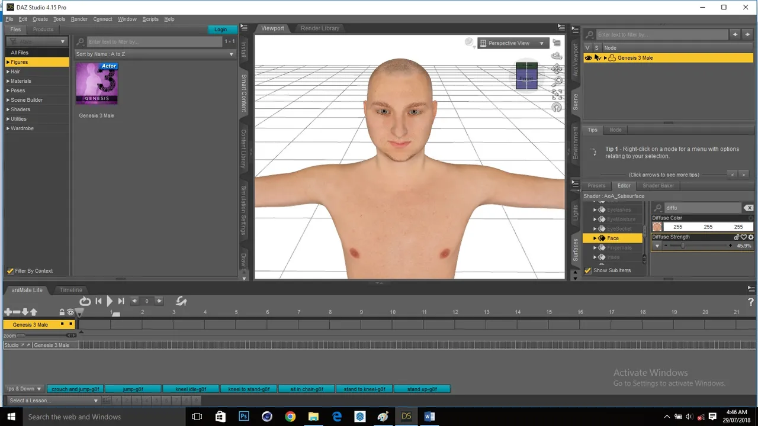Click the aniMate loop playback icon
The image size is (758, 426).
pos(85,301)
